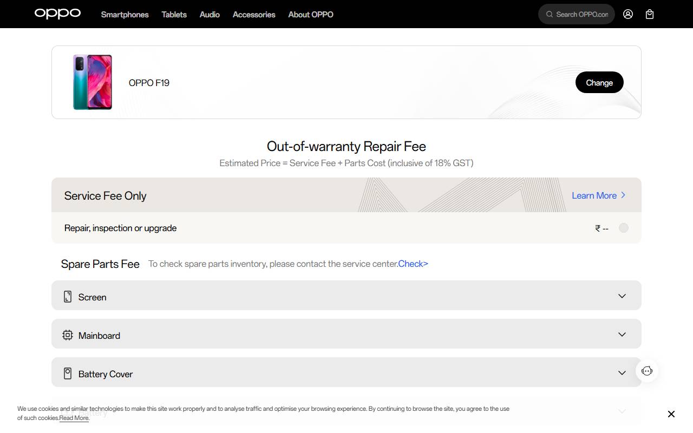693x433 pixels.
Task: Click the OPPO logo in header
Action: pos(57,14)
